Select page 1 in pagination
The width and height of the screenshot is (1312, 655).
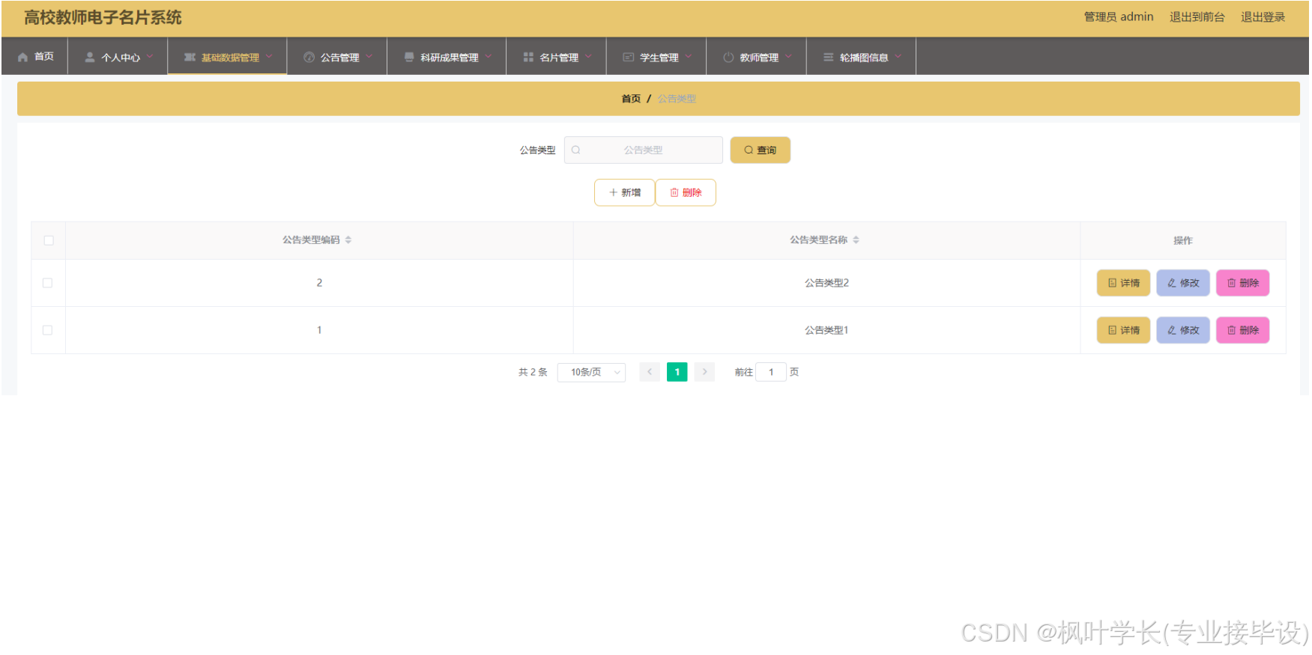coord(677,372)
